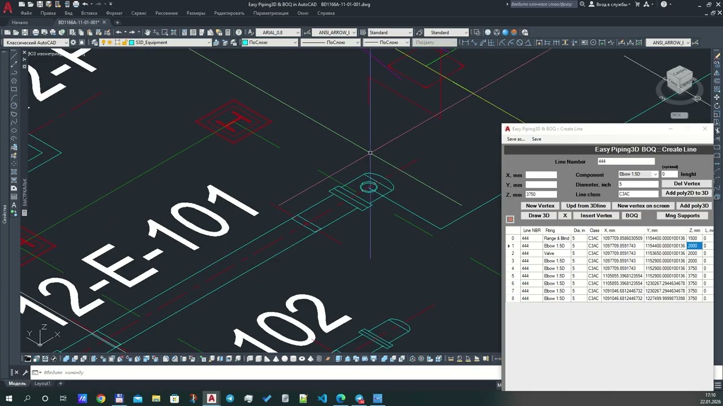Open the Рисование menu
This screenshot has height=406, width=723.
coord(166,13)
